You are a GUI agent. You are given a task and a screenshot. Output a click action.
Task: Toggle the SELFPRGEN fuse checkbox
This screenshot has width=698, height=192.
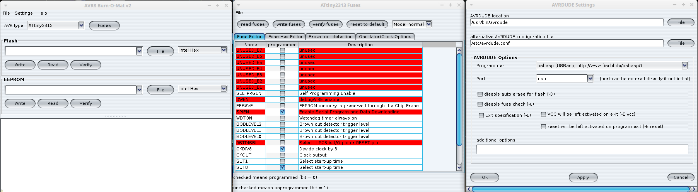(282, 93)
